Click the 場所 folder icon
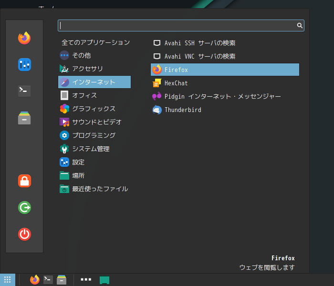This screenshot has width=334, height=286. 64,175
